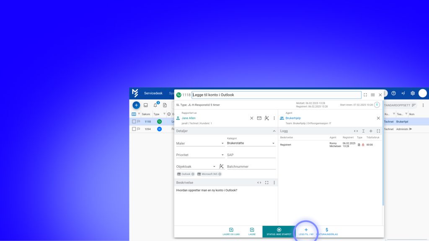The height and width of the screenshot is (241, 429).
Task: Open notifications bell with badge 2
Action: coord(155,105)
